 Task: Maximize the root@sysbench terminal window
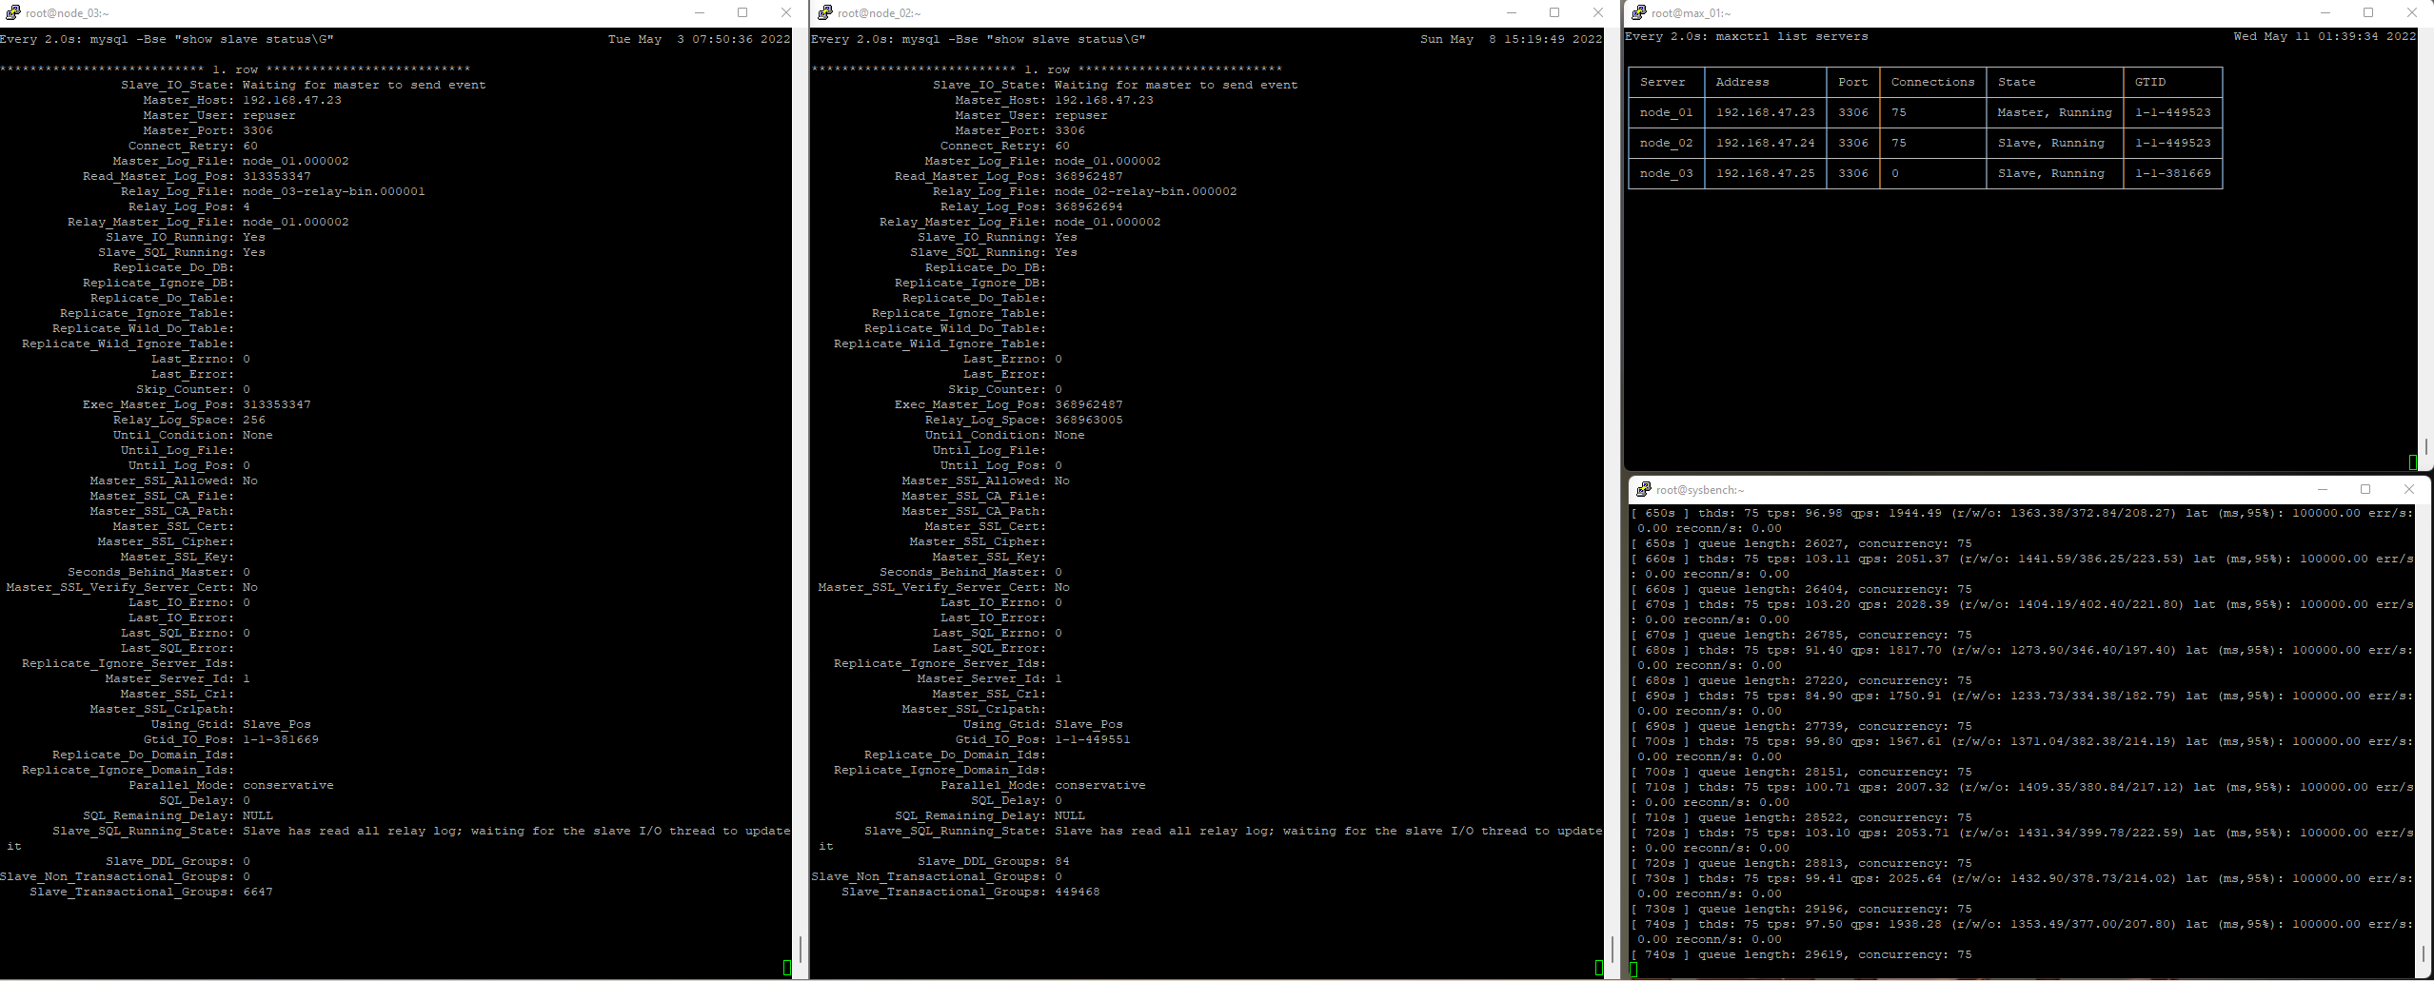(2365, 490)
